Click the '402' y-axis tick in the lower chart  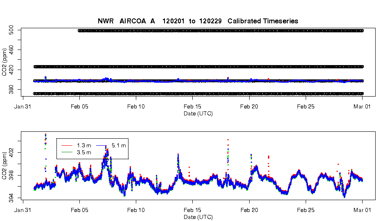point(11,153)
